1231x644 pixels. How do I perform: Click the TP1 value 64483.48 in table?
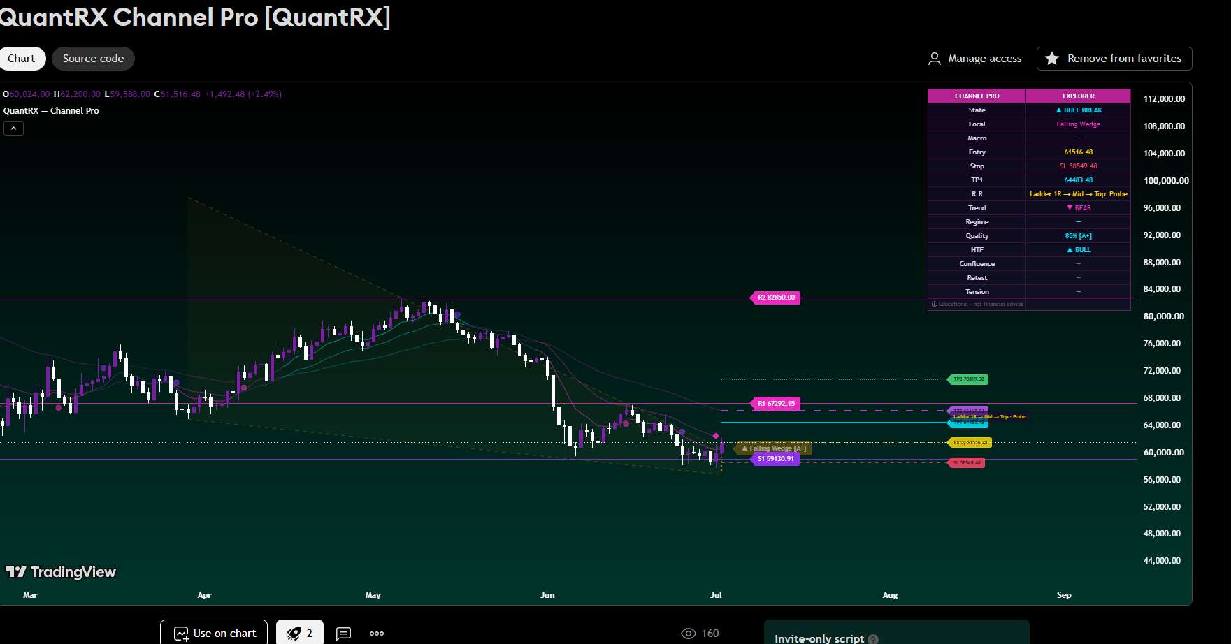(x=1078, y=180)
